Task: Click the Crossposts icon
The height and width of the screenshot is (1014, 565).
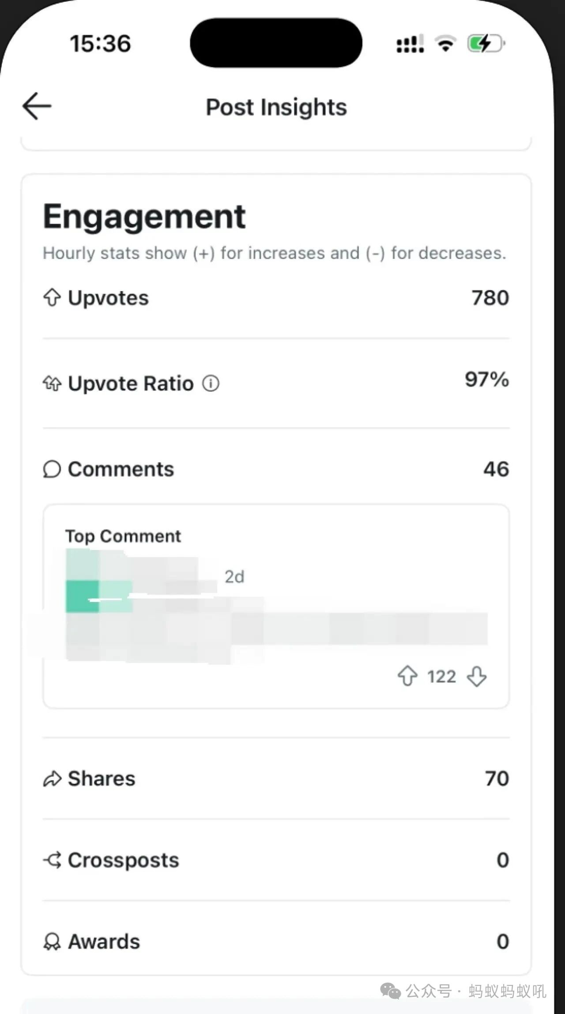Action: point(53,860)
